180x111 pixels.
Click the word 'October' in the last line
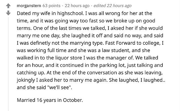(x=72, y=100)
